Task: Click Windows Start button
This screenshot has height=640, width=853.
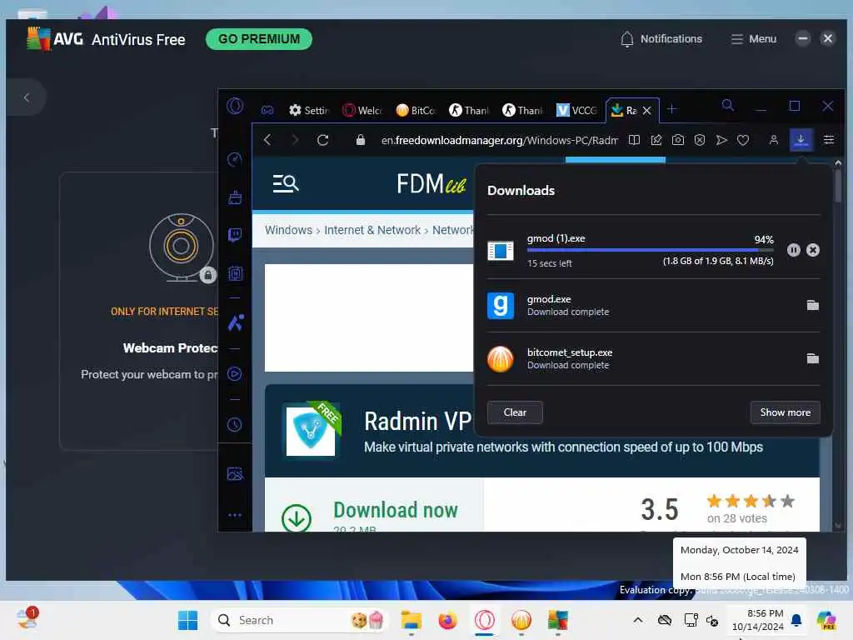Action: (187, 620)
